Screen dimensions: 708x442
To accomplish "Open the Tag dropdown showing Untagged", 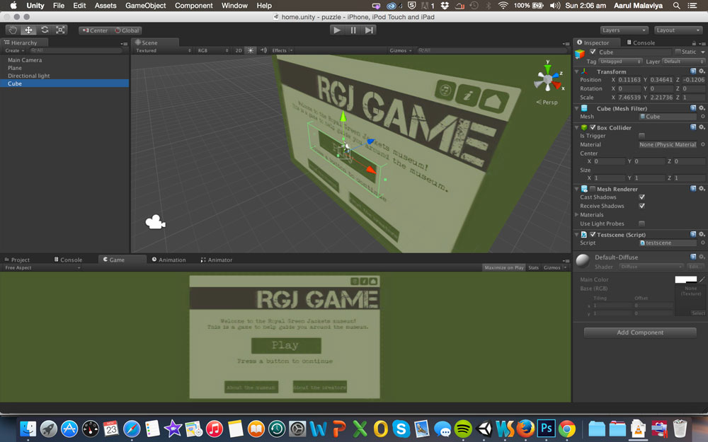I will click(x=620, y=62).
